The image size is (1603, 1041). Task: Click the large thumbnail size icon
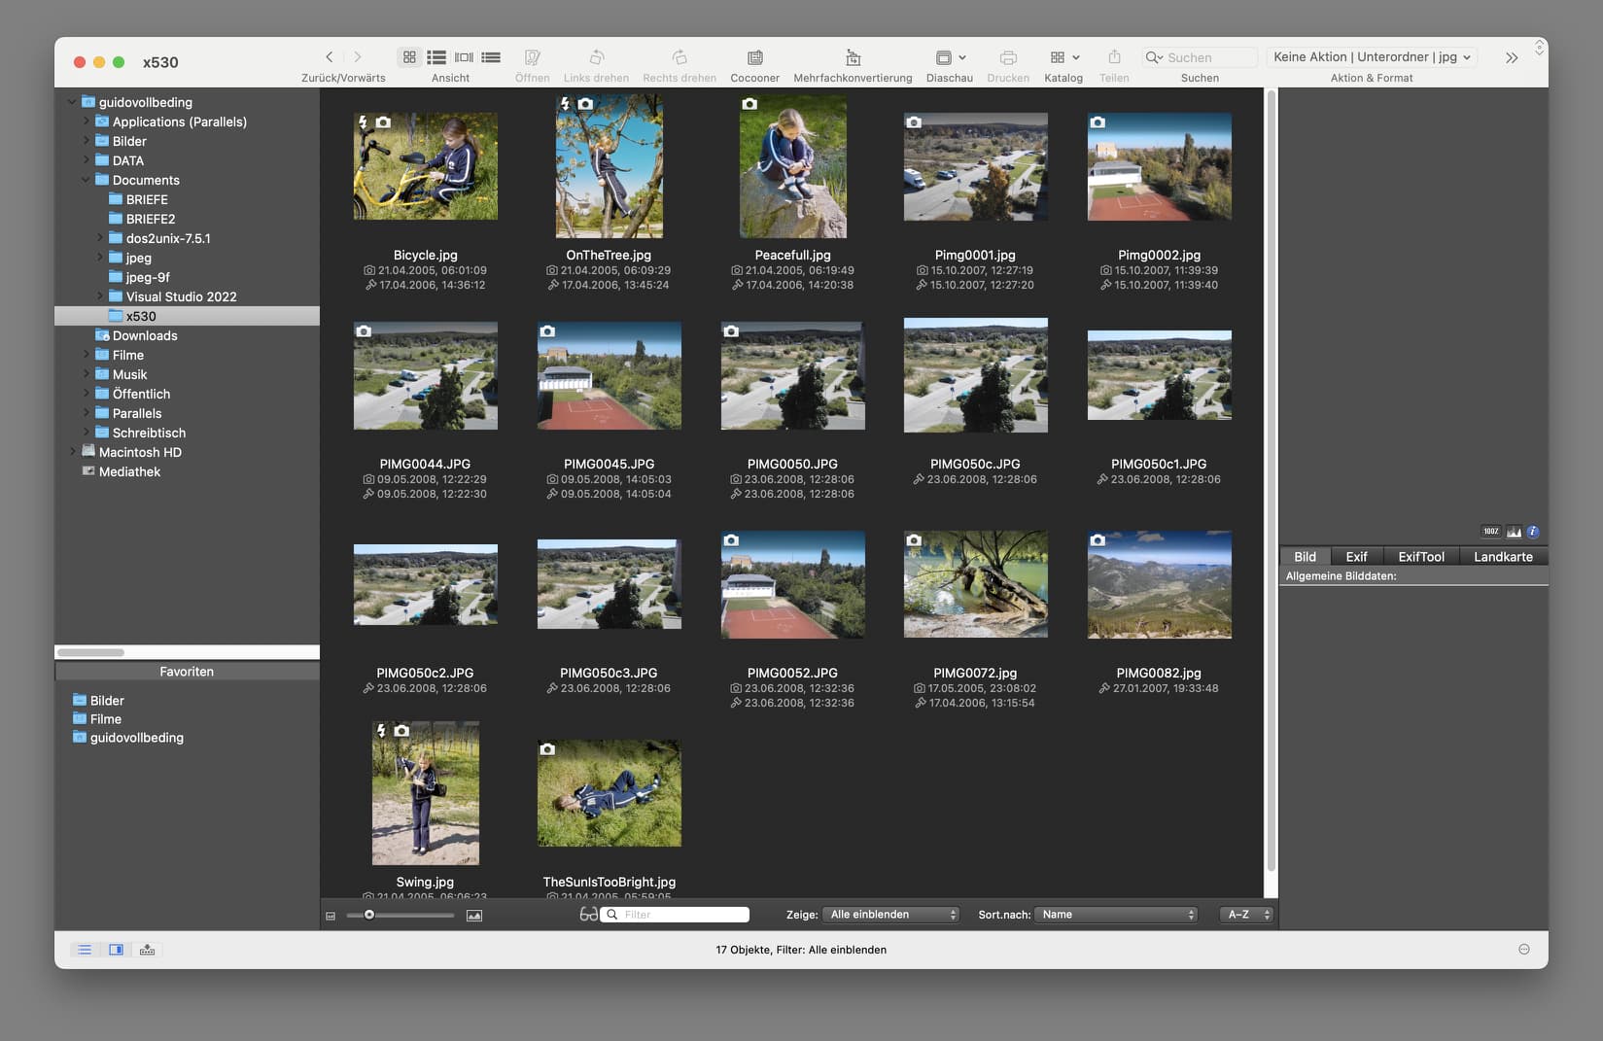point(474,916)
